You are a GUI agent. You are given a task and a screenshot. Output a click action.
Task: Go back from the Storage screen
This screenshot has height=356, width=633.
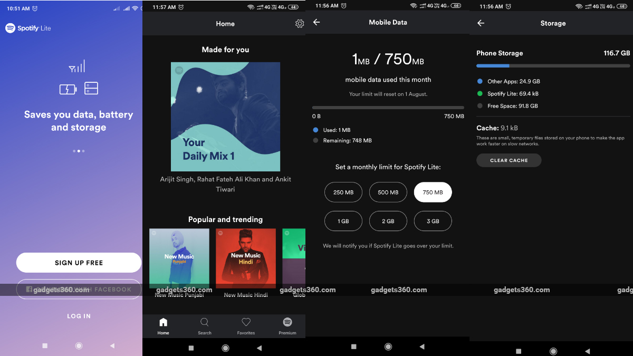(481, 23)
